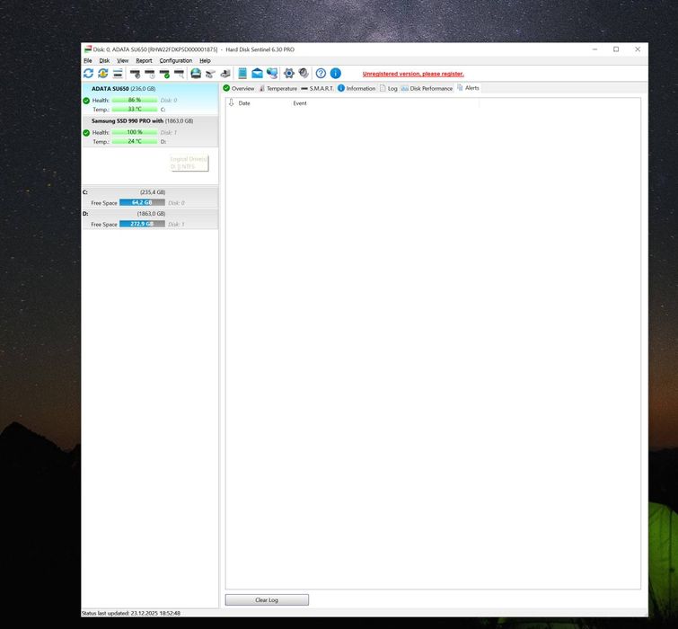
Task: Switch to the Information tab
Action: pyautogui.click(x=357, y=88)
